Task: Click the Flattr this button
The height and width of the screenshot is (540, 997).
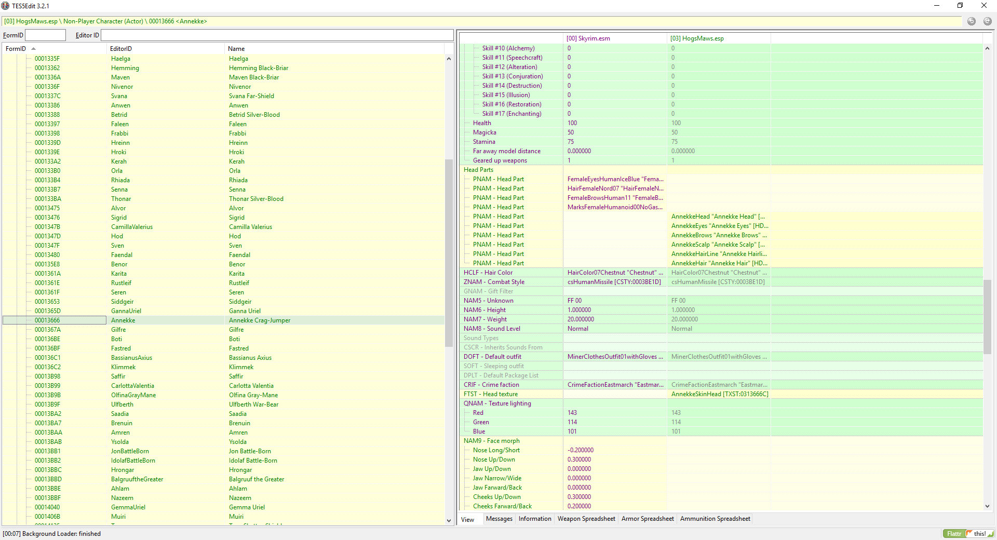Action: click(x=968, y=533)
